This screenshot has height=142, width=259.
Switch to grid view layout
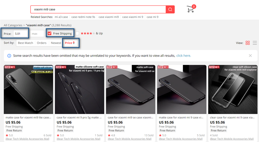[x=248, y=43]
